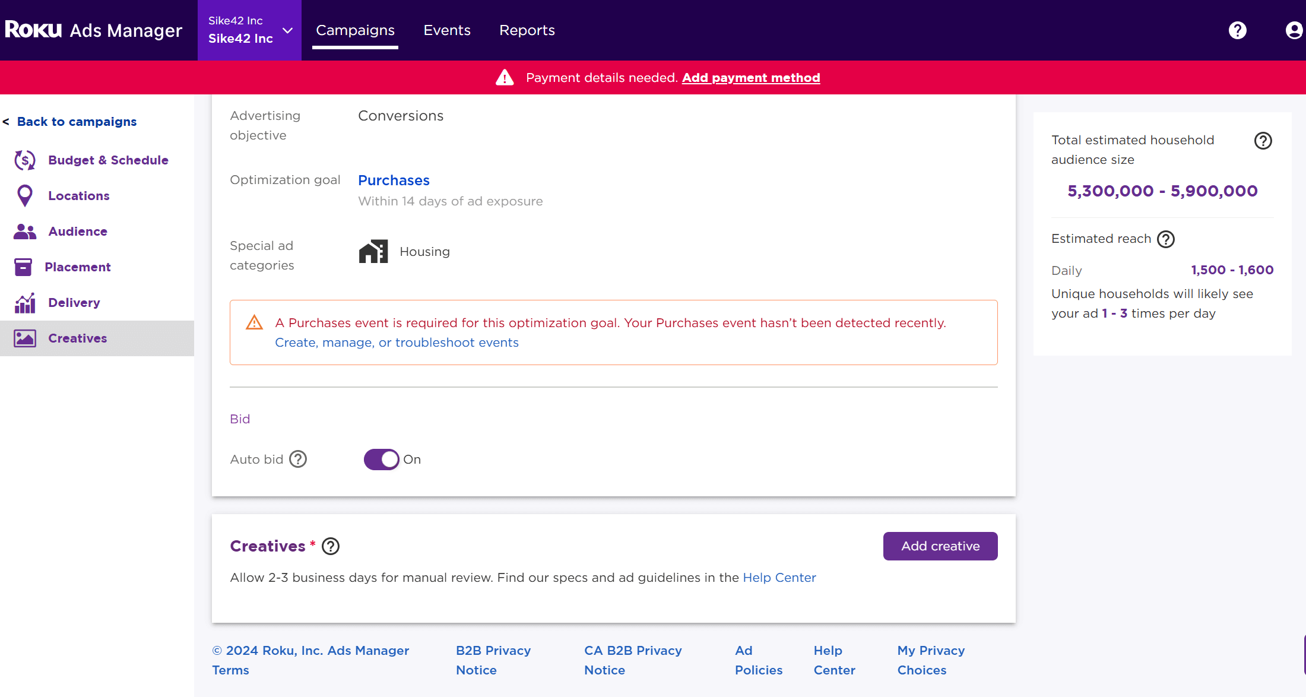Viewport: 1306px width, 697px height.
Task: Open audience size help tooltip icon
Action: click(x=1263, y=141)
